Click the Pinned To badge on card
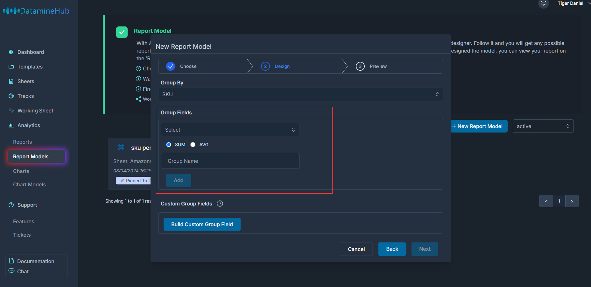Viewport: 591px width, 287px height. tap(133, 181)
